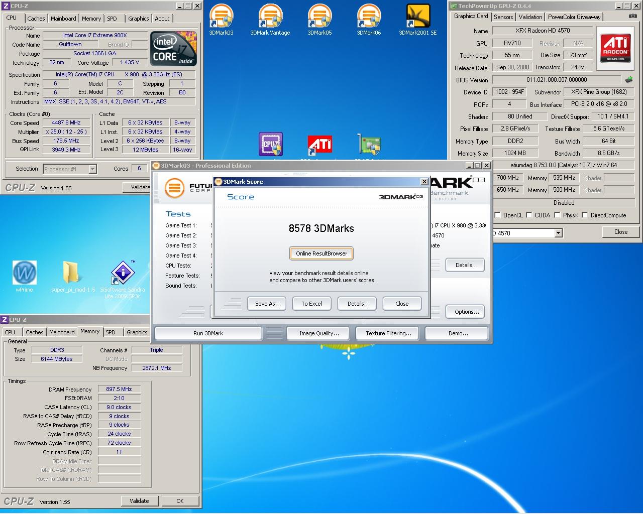Screen dimensions: 643x514
Task: Open the GPU-Z graphics card selector dropdown
Action: [x=558, y=233]
